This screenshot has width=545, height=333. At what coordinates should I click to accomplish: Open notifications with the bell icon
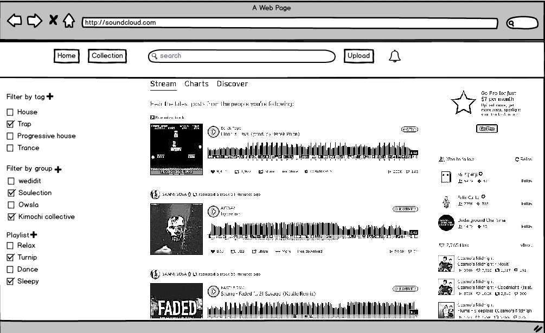(x=394, y=56)
